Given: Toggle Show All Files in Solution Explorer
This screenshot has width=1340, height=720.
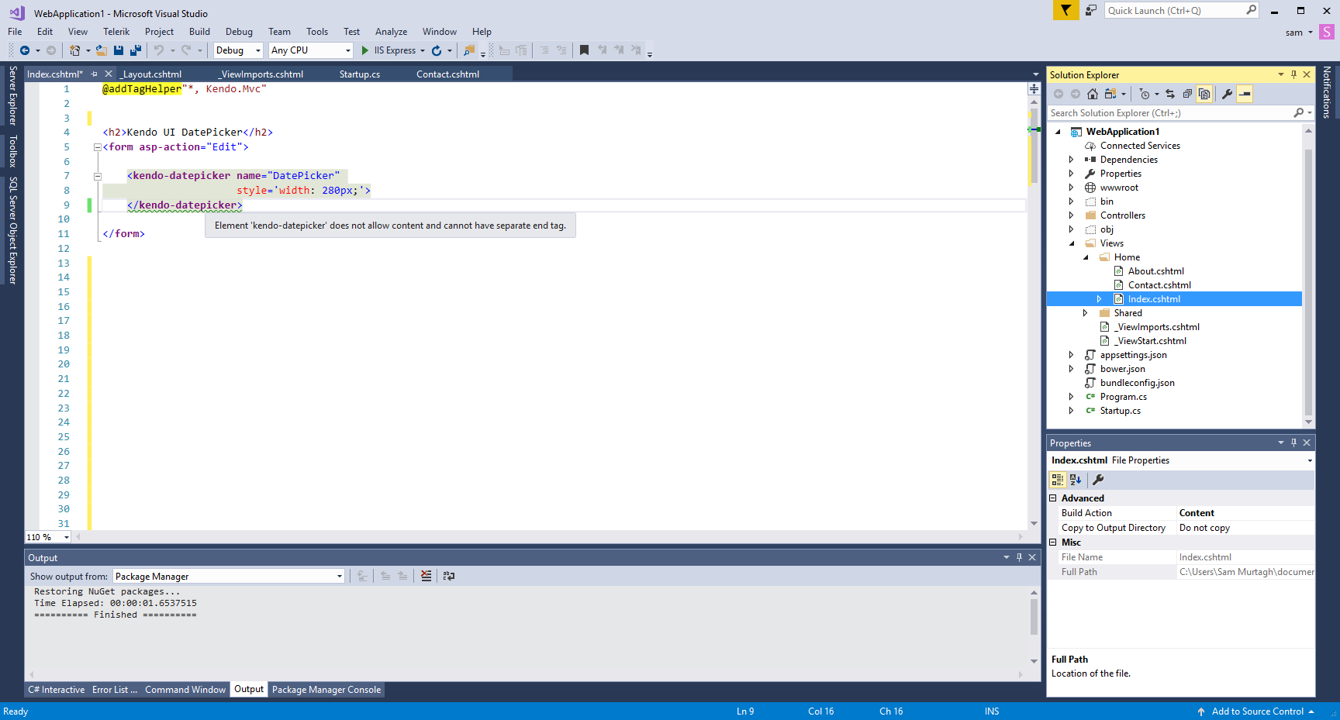Looking at the screenshot, I should pos(1204,94).
